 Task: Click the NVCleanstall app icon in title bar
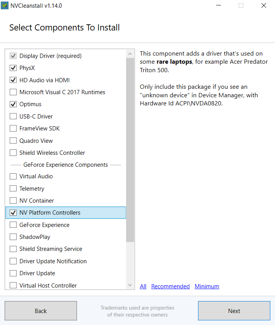click(x=5, y=5)
